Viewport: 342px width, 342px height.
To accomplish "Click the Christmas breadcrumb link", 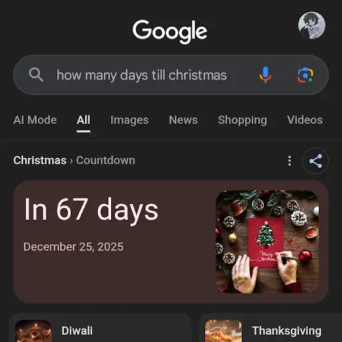I will point(40,161).
